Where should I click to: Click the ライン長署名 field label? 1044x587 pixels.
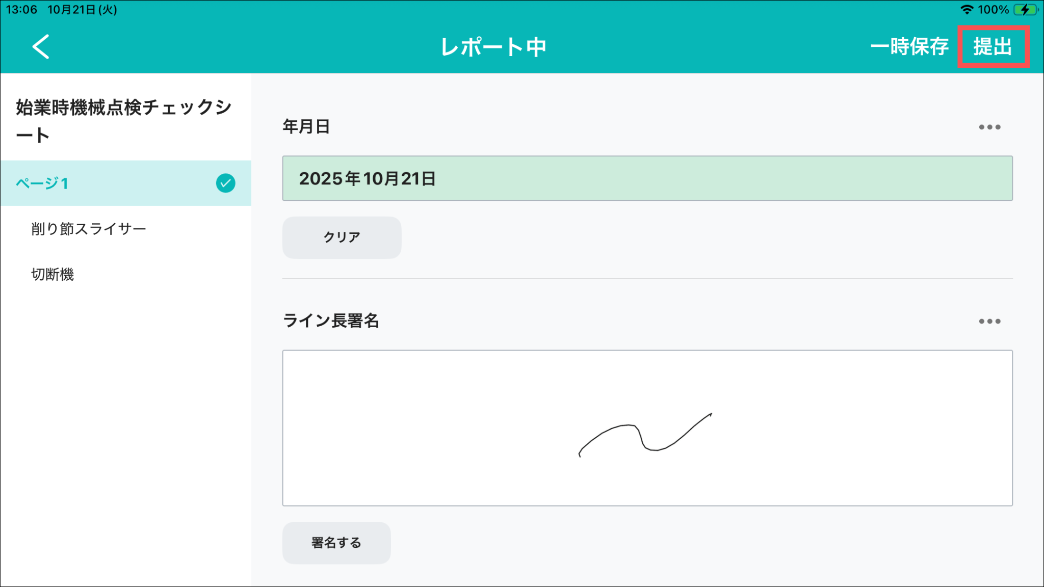pyautogui.click(x=331, y=321)
